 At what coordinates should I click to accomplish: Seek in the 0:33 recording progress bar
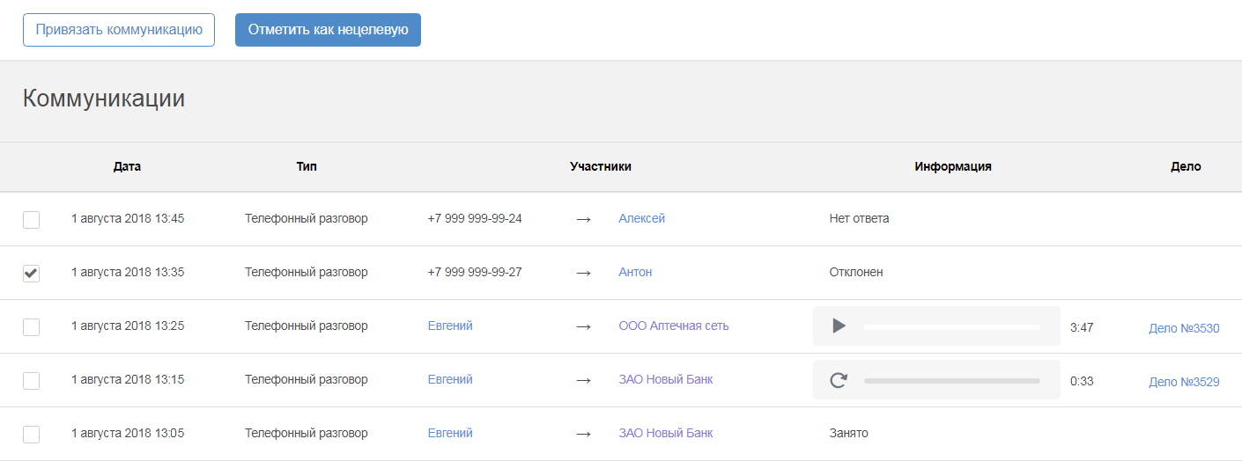[x=951, y=380]
